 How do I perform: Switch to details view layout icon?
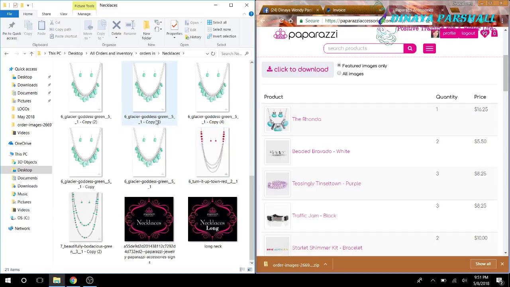pos(242,270)
